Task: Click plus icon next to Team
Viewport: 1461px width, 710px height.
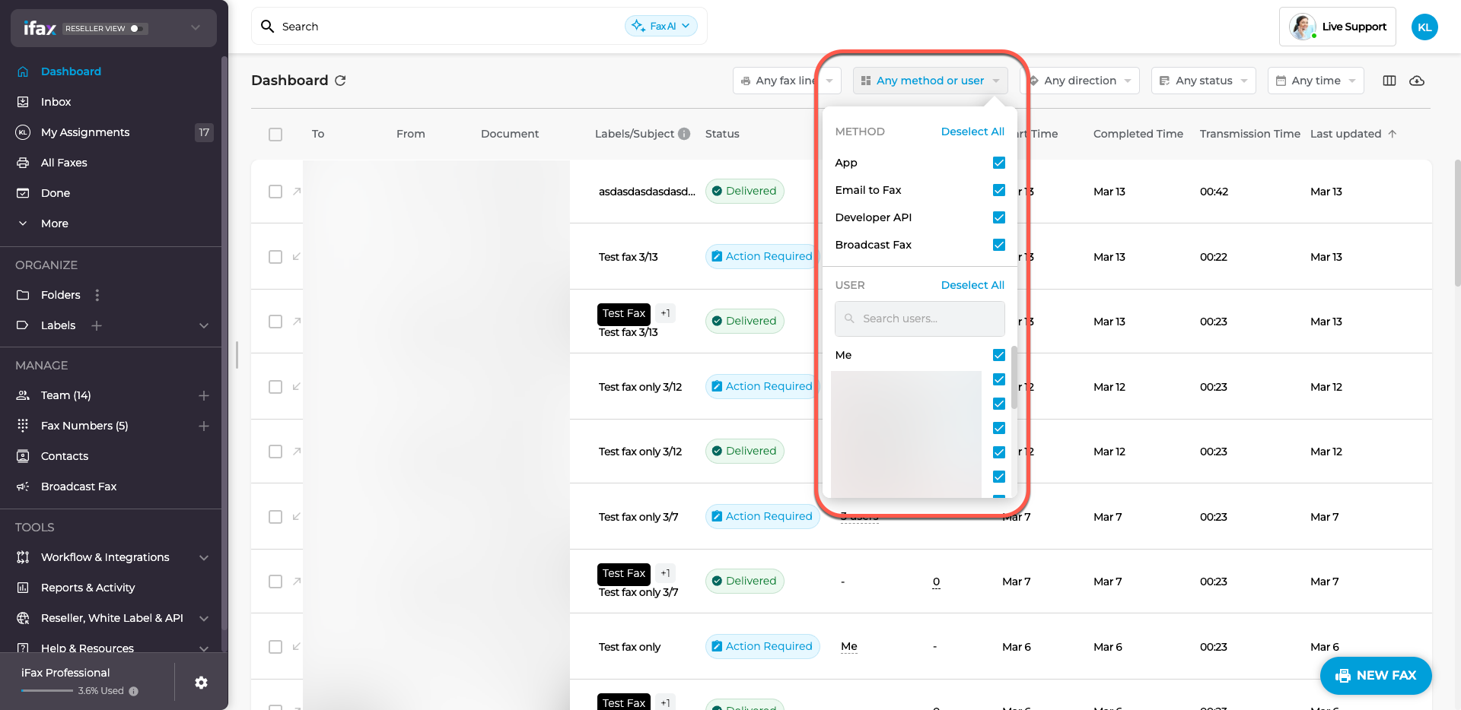Action: coord(203,395)
